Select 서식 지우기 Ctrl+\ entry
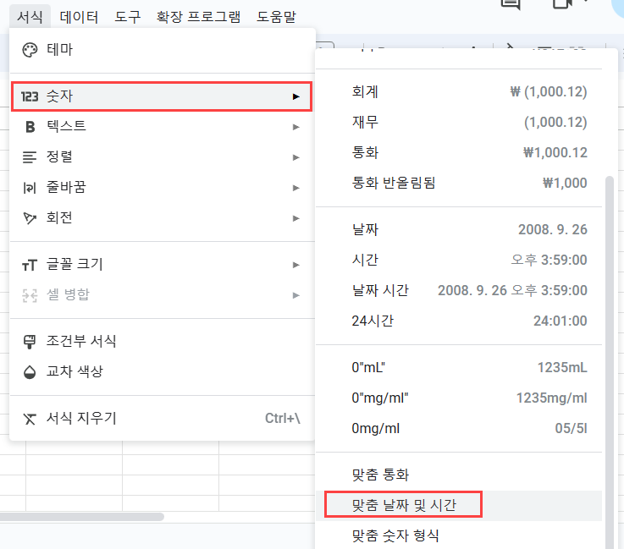 (x=163, y=418)
